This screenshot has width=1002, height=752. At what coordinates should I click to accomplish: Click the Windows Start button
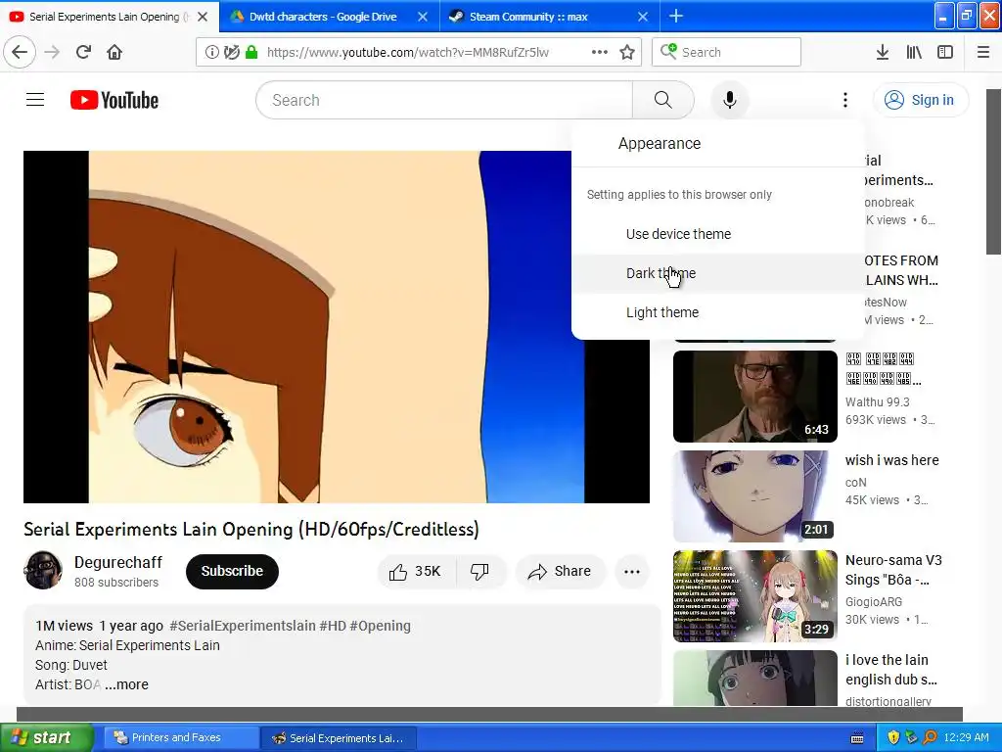47,737
